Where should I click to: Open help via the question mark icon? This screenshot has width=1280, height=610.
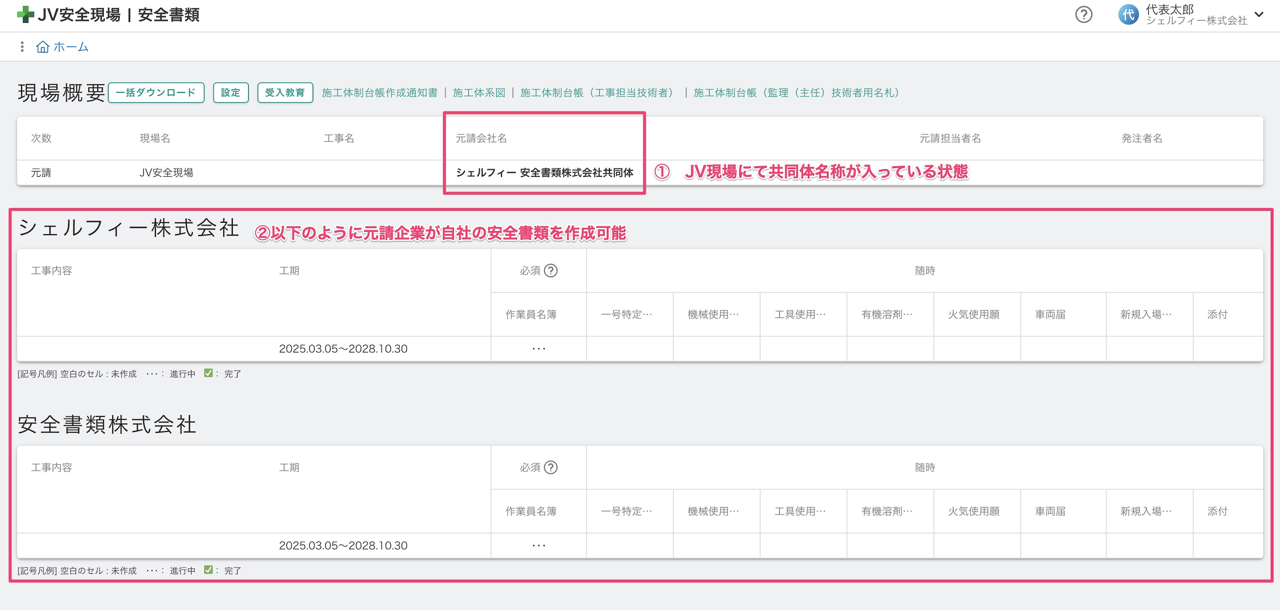coord(1083,15)
